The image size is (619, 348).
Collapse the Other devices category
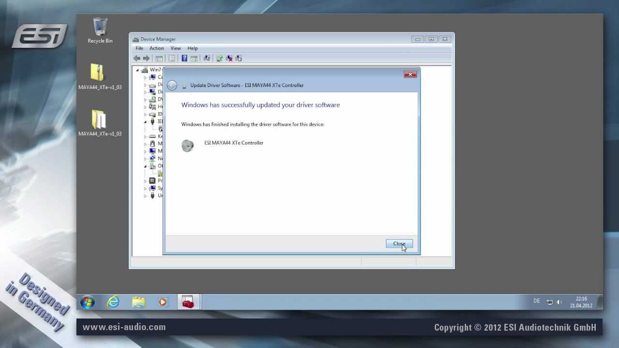145,166
